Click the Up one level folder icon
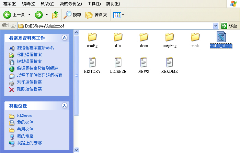 pos(55,15)
